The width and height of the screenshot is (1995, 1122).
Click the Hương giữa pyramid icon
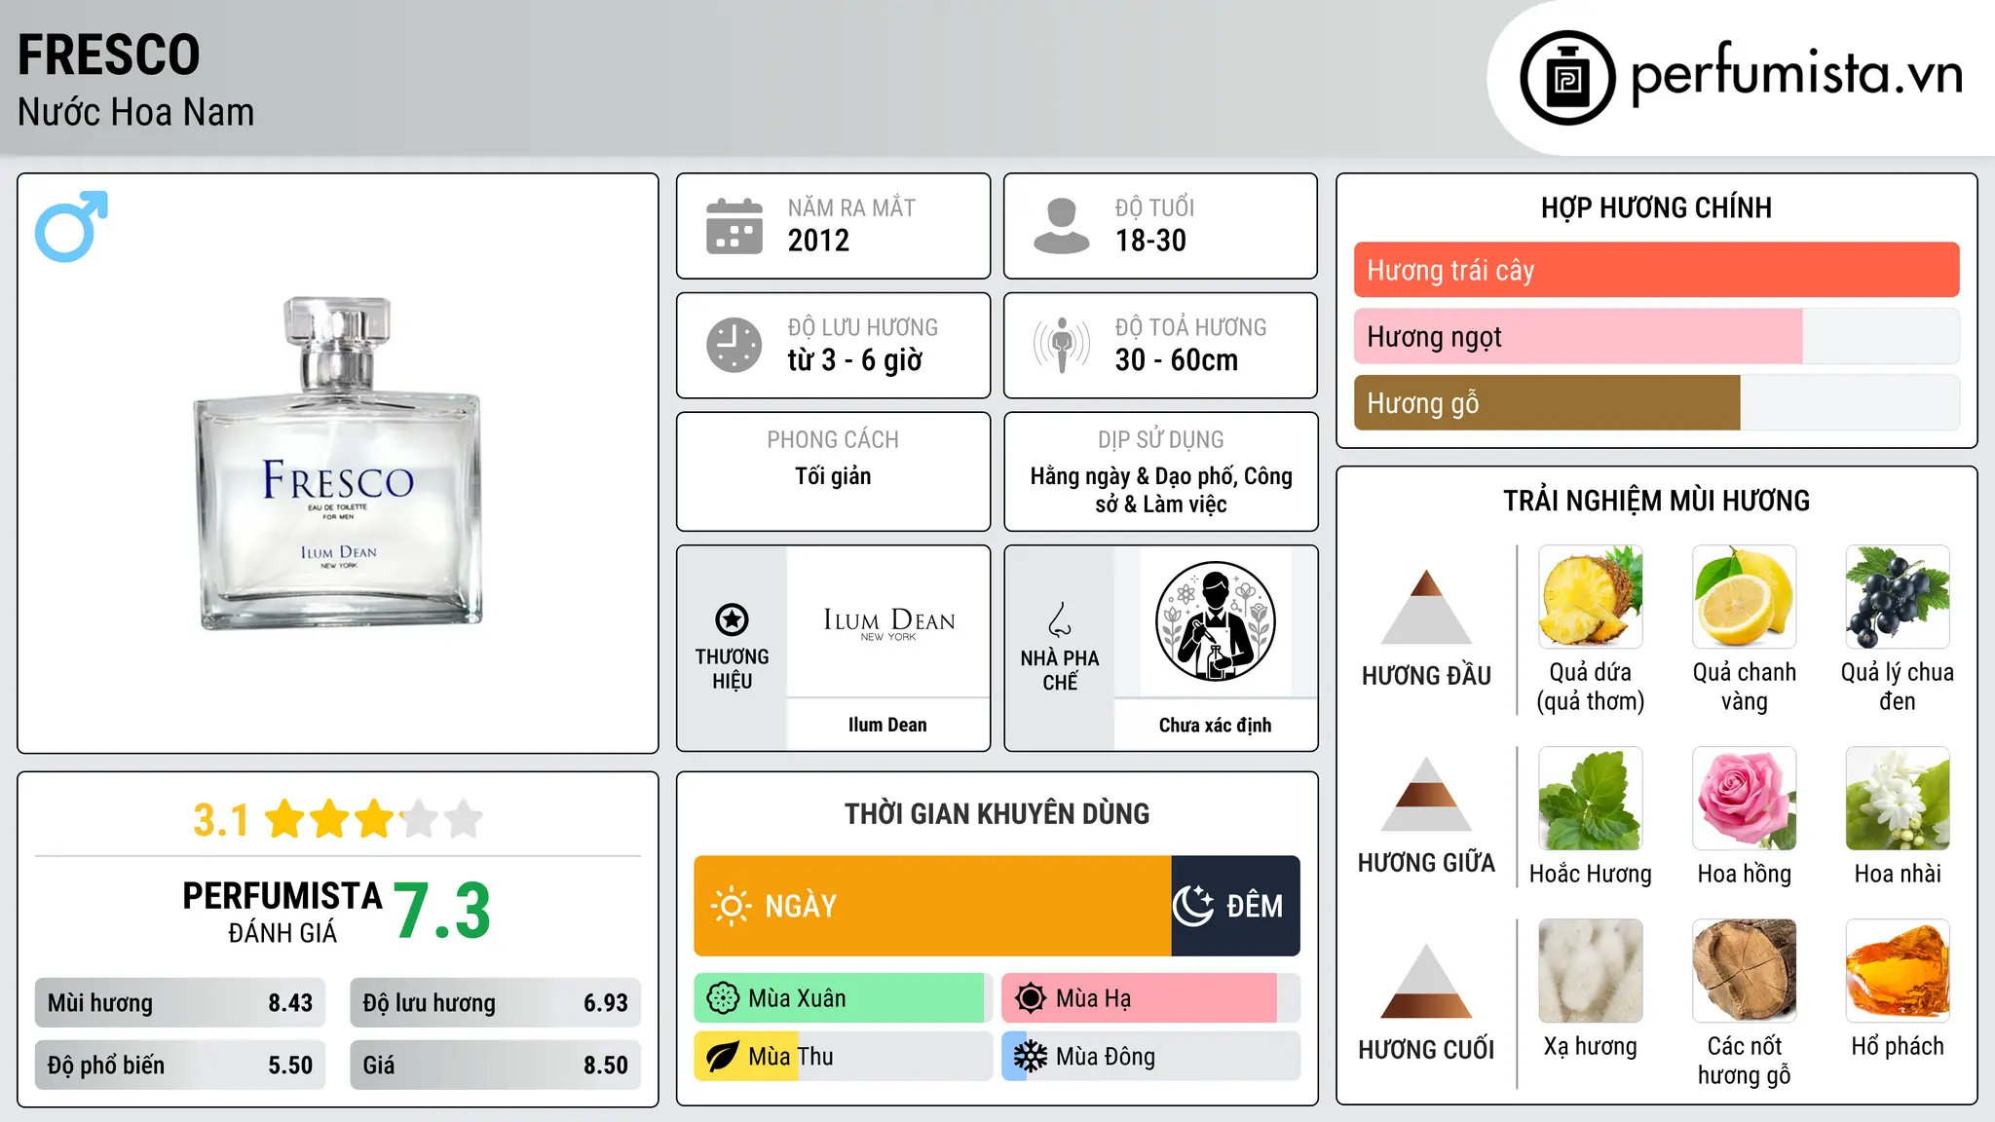(x=1426, y=794)
